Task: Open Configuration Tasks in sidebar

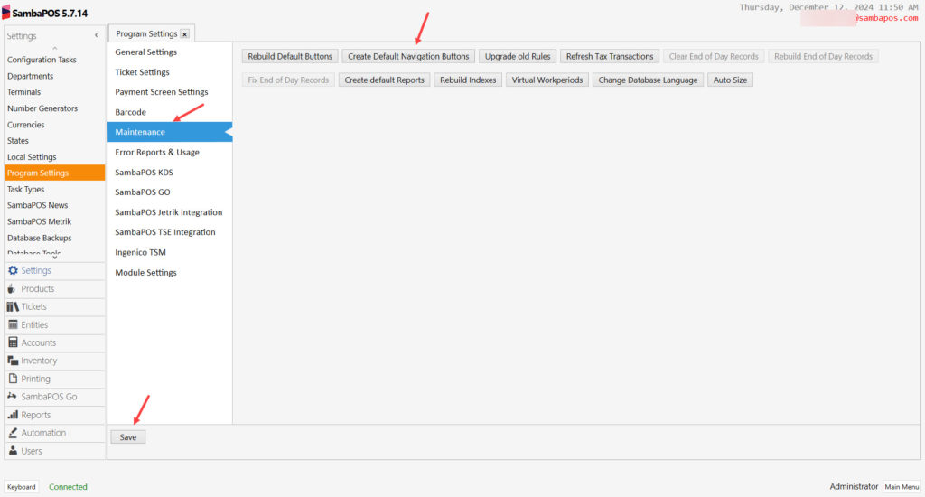Action: tap(54, 60)
